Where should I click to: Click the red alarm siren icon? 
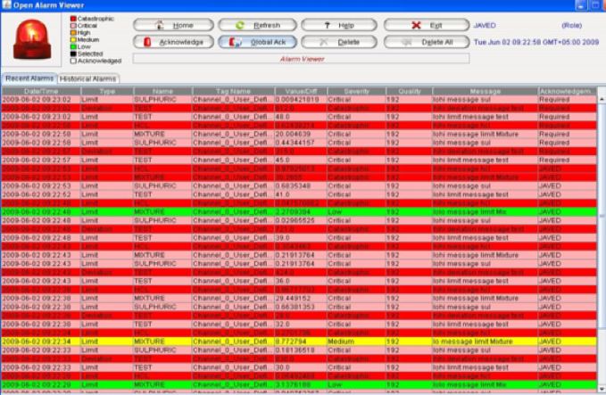click(x=32, y=40)
